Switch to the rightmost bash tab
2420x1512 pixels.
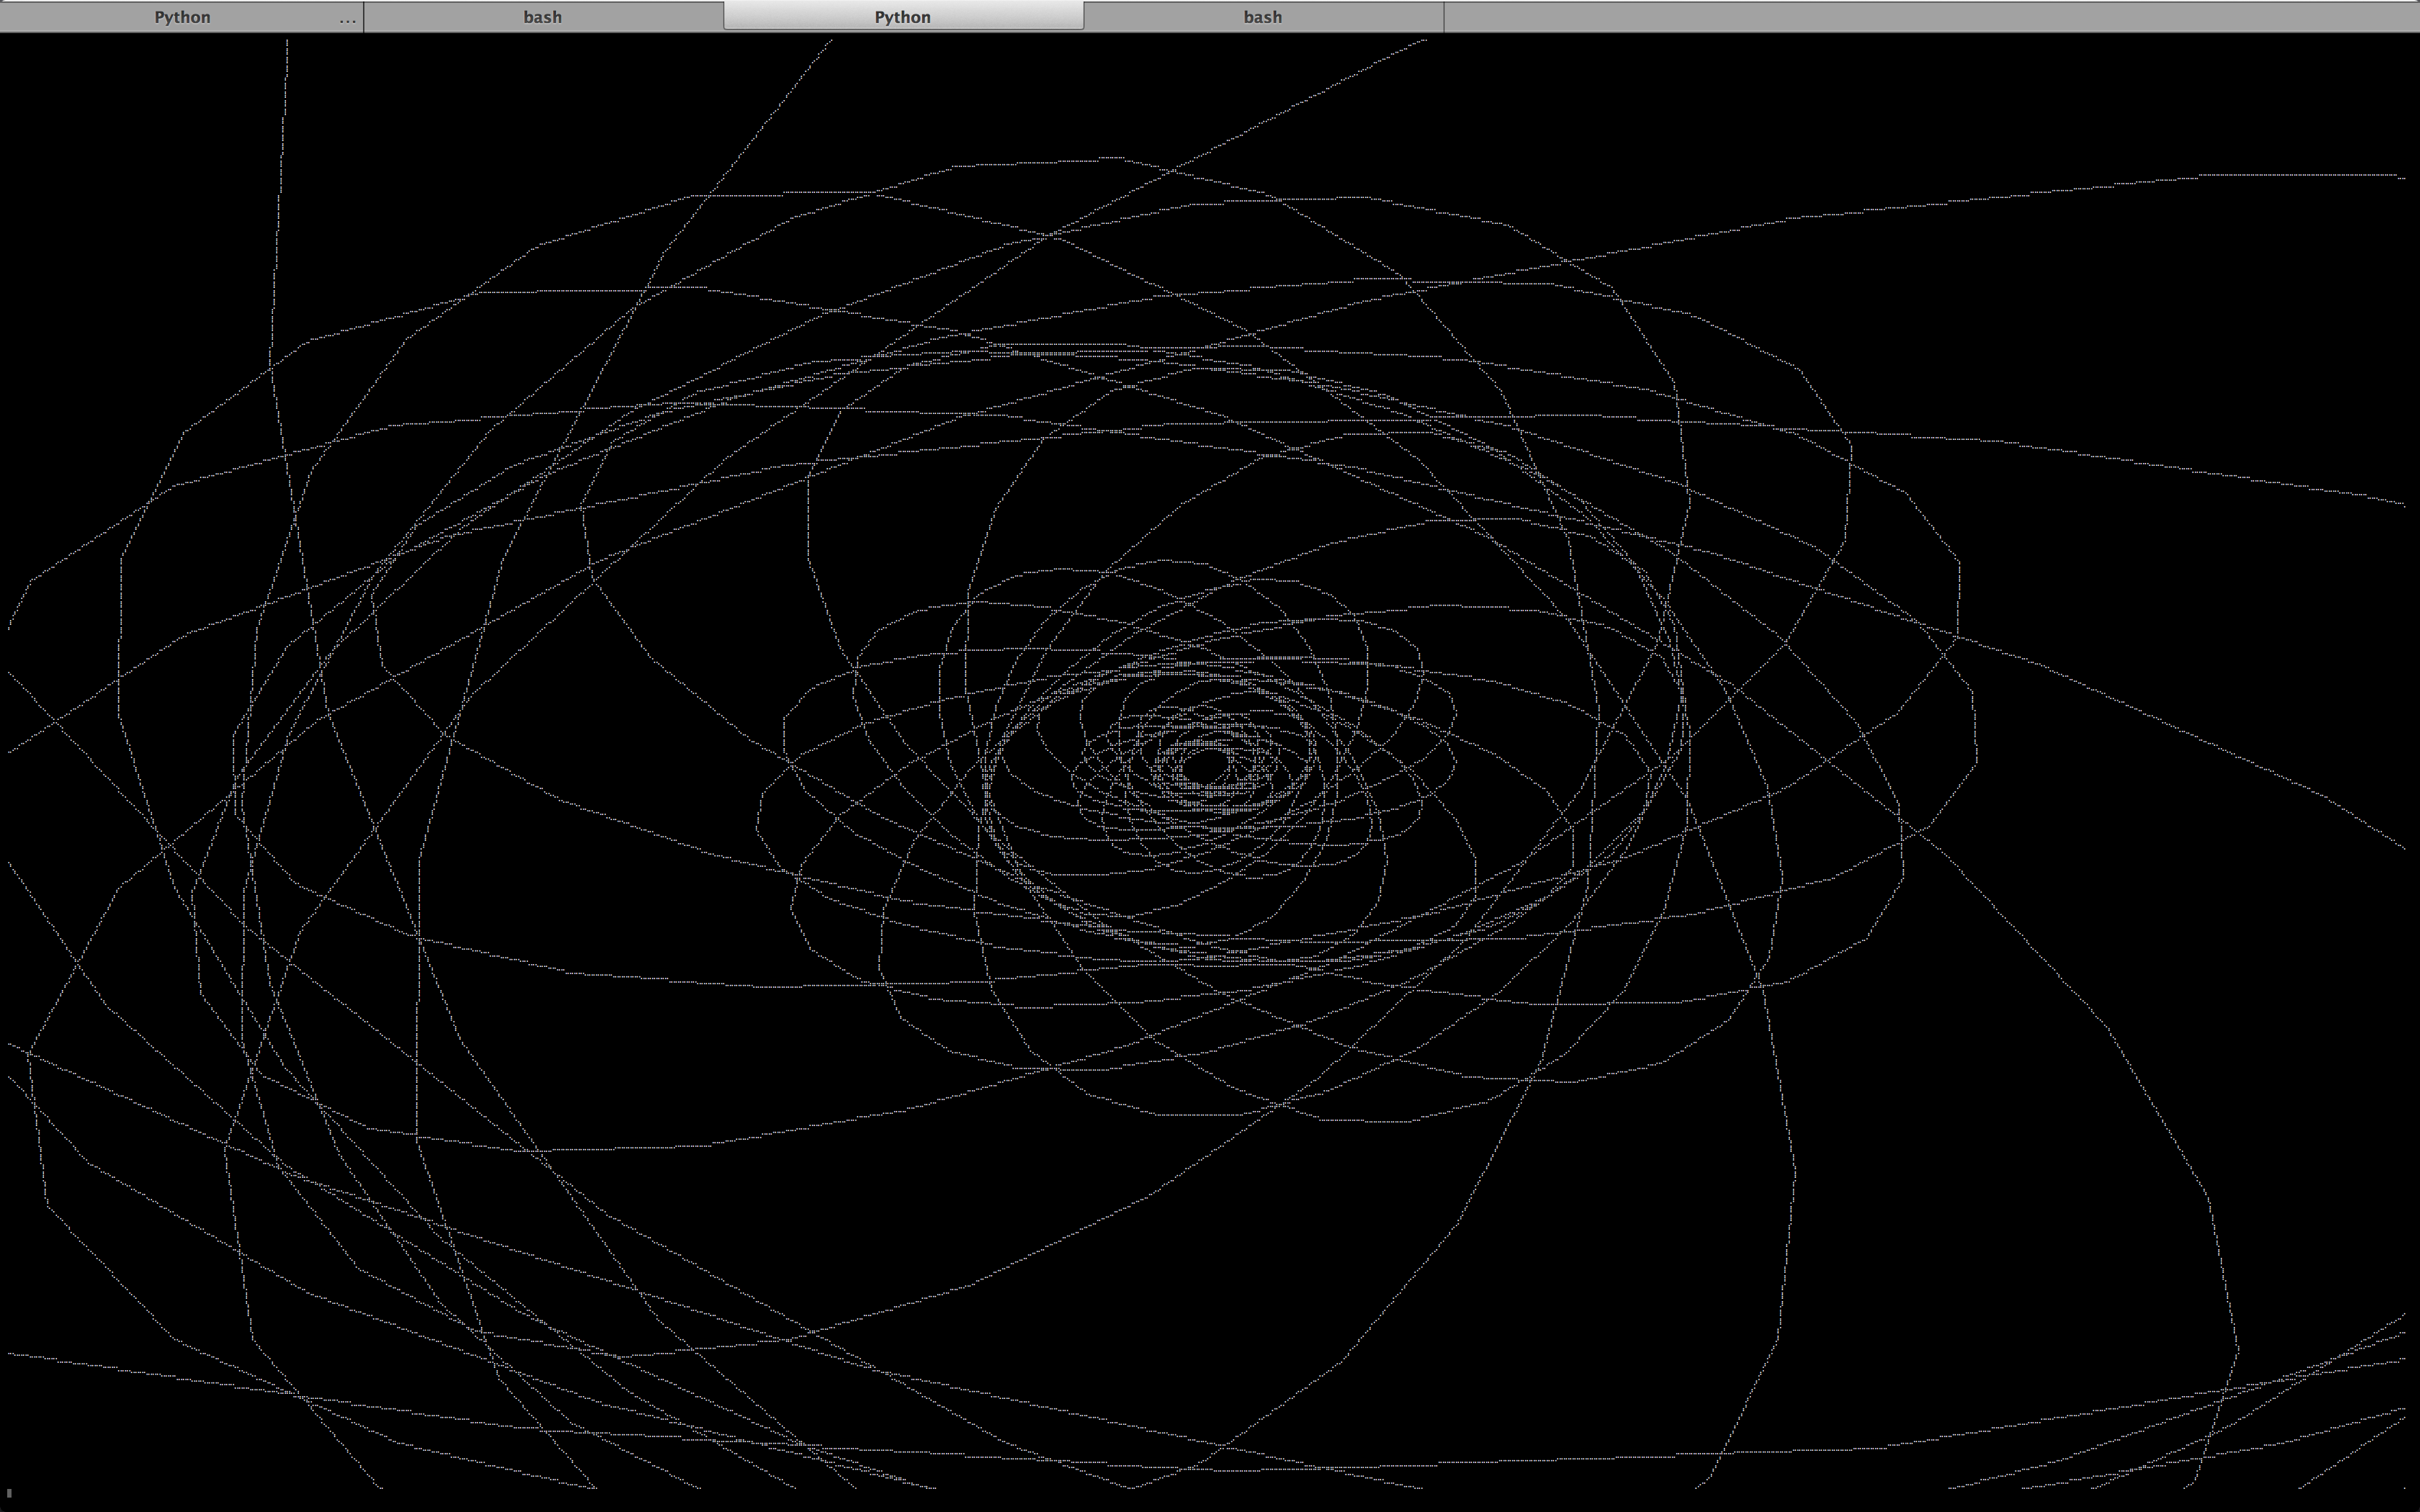(1262, 17)
